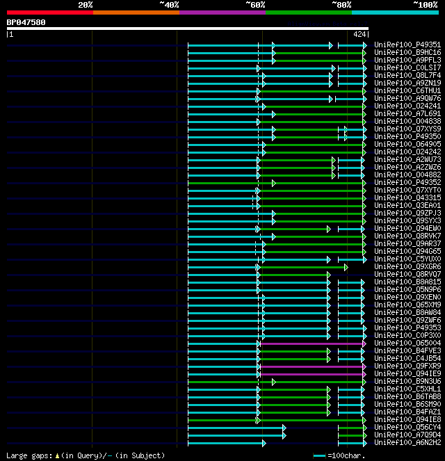Image resolution: width=445 pixels, height=461 pixels.
Task: Select the UniRef100_C5XHL1 hit
Action: [407, 389]
